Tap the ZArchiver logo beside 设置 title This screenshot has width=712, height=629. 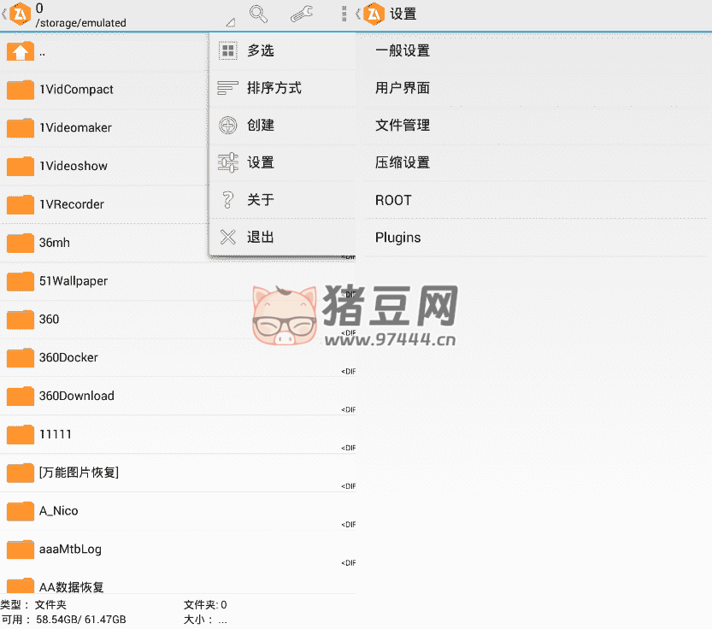pyautogui.click(x=374, y=14)
